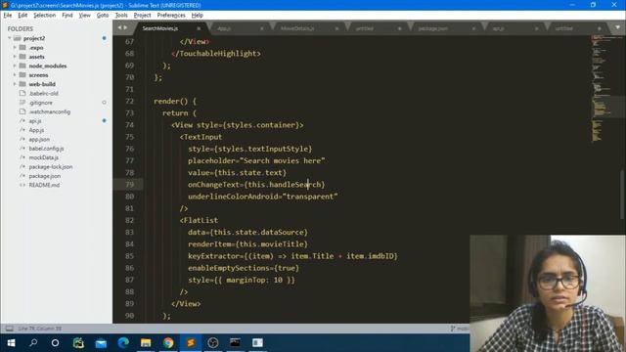Image resolution: width=626 pixels, height=352 pixels.
Task: Open the Tools menu
Action: (x=121, y=16)
